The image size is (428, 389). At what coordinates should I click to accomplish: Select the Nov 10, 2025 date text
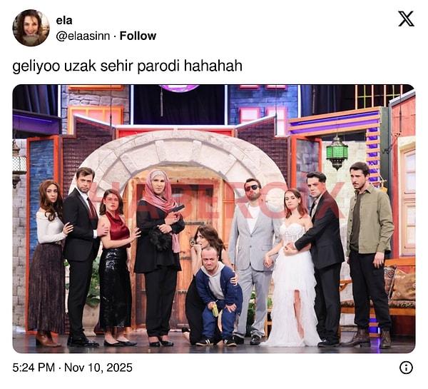(98, 368)
